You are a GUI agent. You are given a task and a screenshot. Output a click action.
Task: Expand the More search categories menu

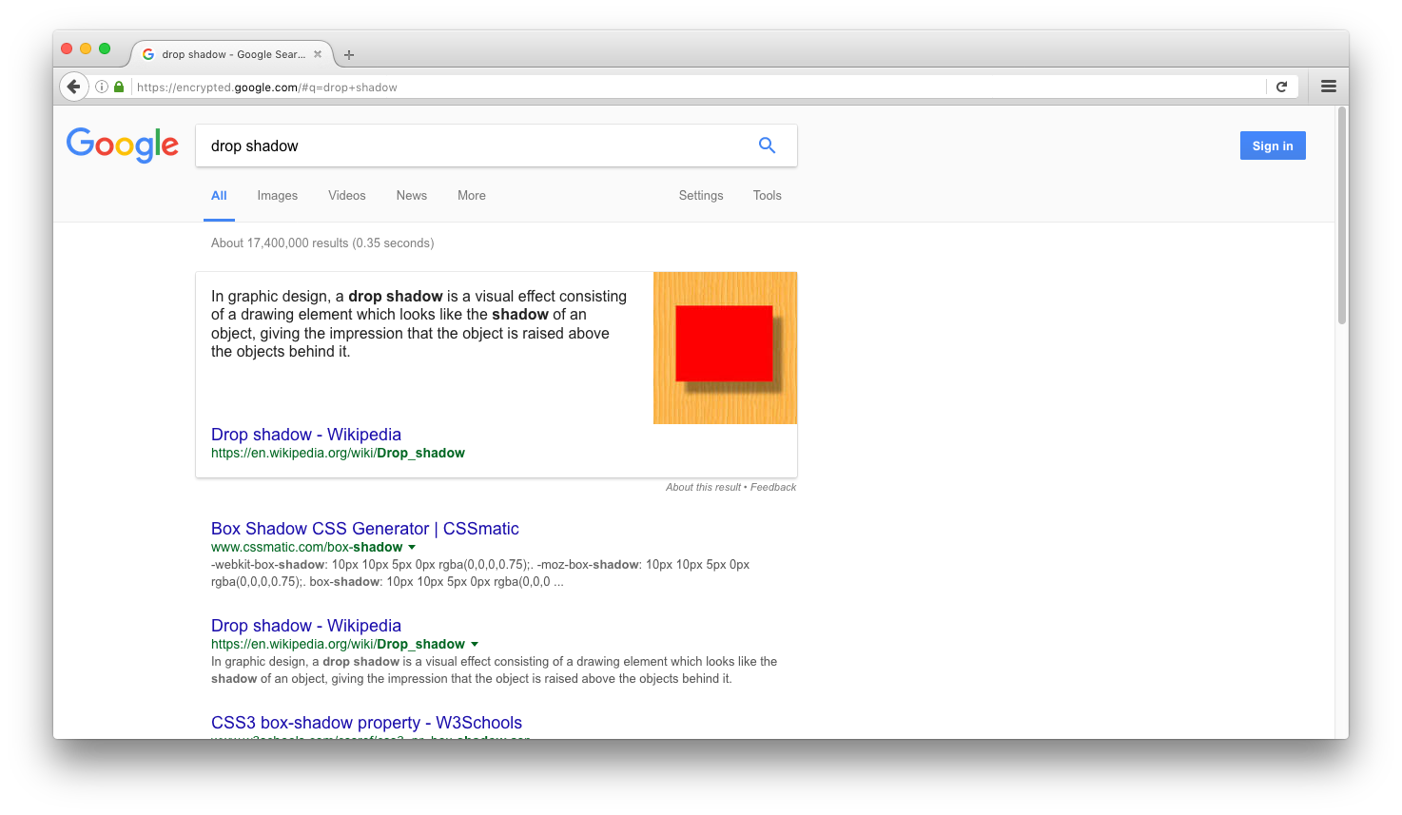(x=471, y=196)
